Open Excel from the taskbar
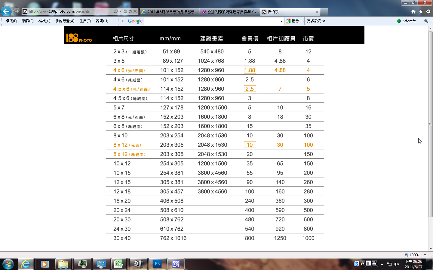The height and width of the screenshot is (270, 433). pyautogui.click(x=118, y=264)
